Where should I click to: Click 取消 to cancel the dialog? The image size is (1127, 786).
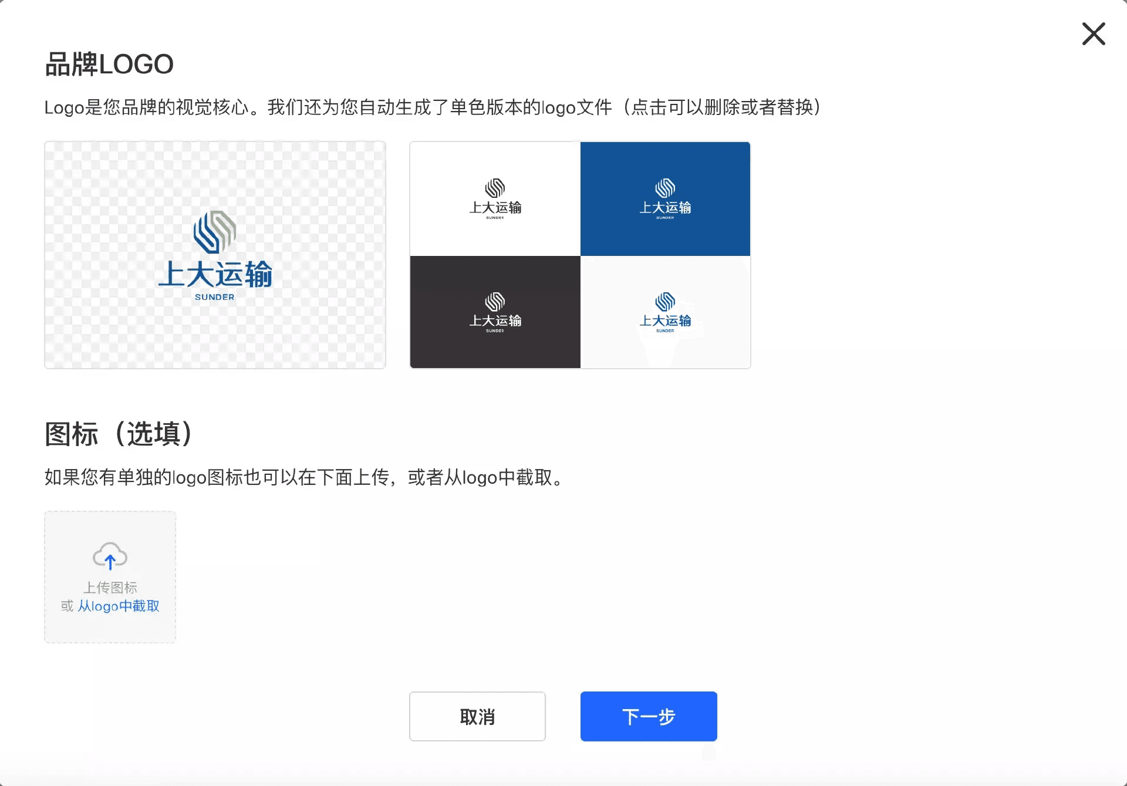point(477,716)
